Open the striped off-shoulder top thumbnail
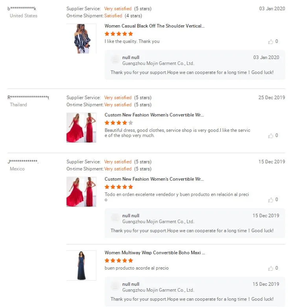 81,39
